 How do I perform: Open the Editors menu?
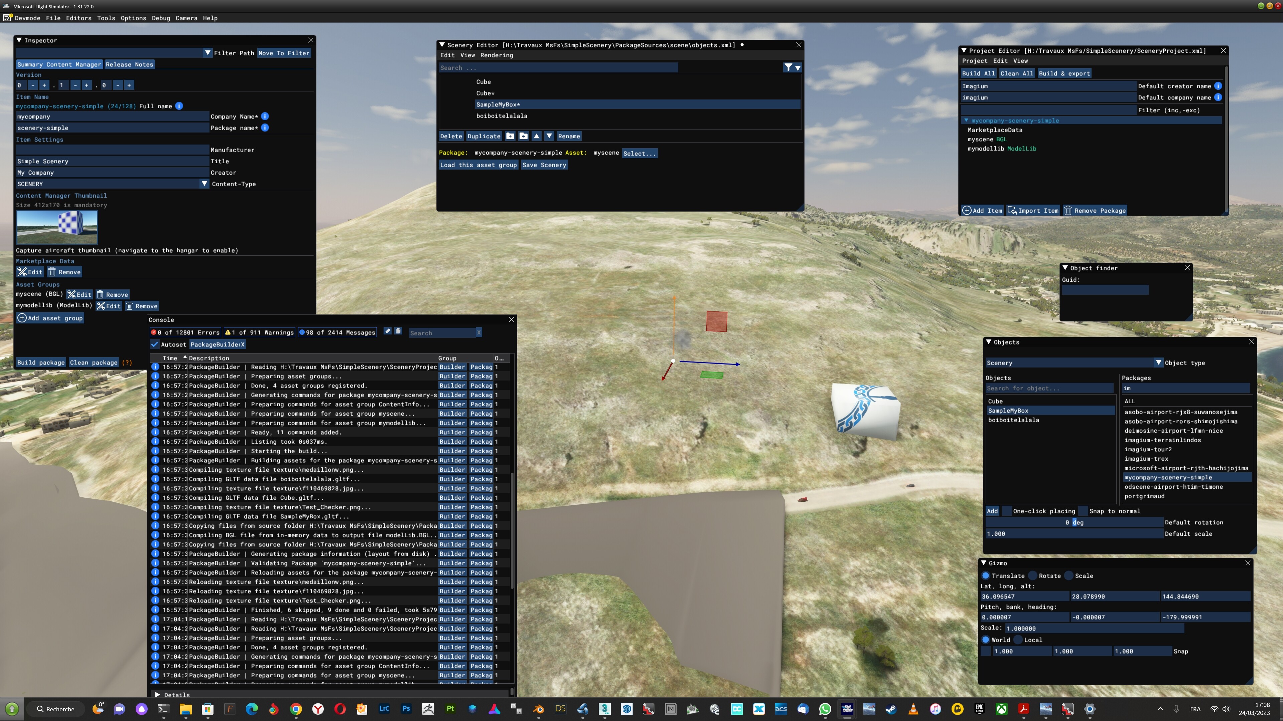pos(79,18)
